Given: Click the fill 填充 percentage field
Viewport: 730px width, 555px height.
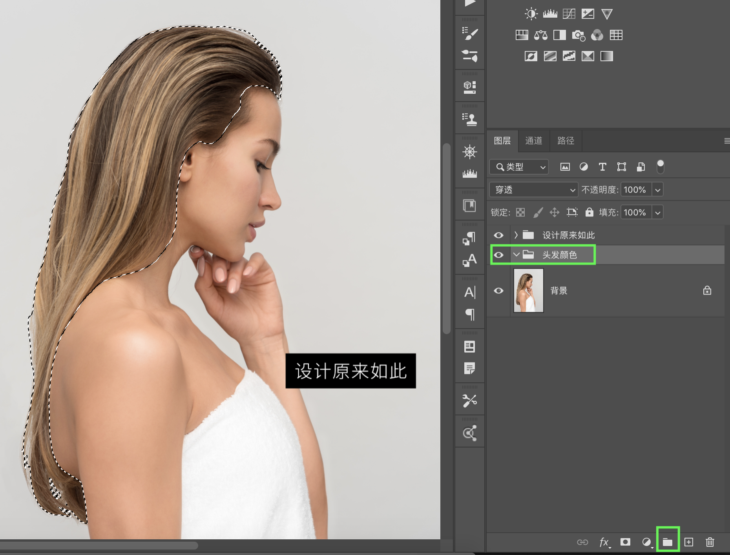Looking at the screenshot, I should point(635,213).
